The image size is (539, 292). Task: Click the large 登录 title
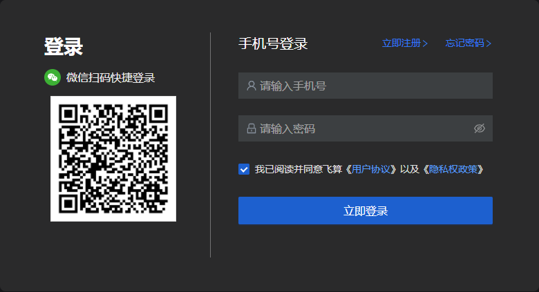64,46
